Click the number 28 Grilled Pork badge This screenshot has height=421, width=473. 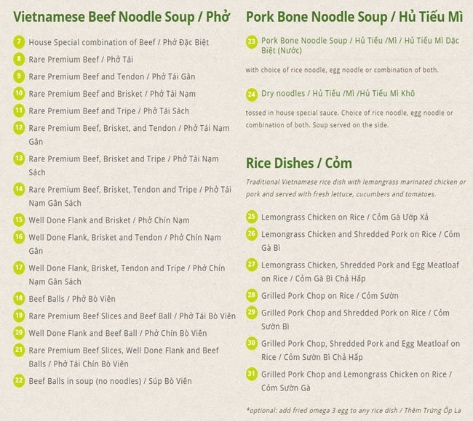click(x=252, y=295)
